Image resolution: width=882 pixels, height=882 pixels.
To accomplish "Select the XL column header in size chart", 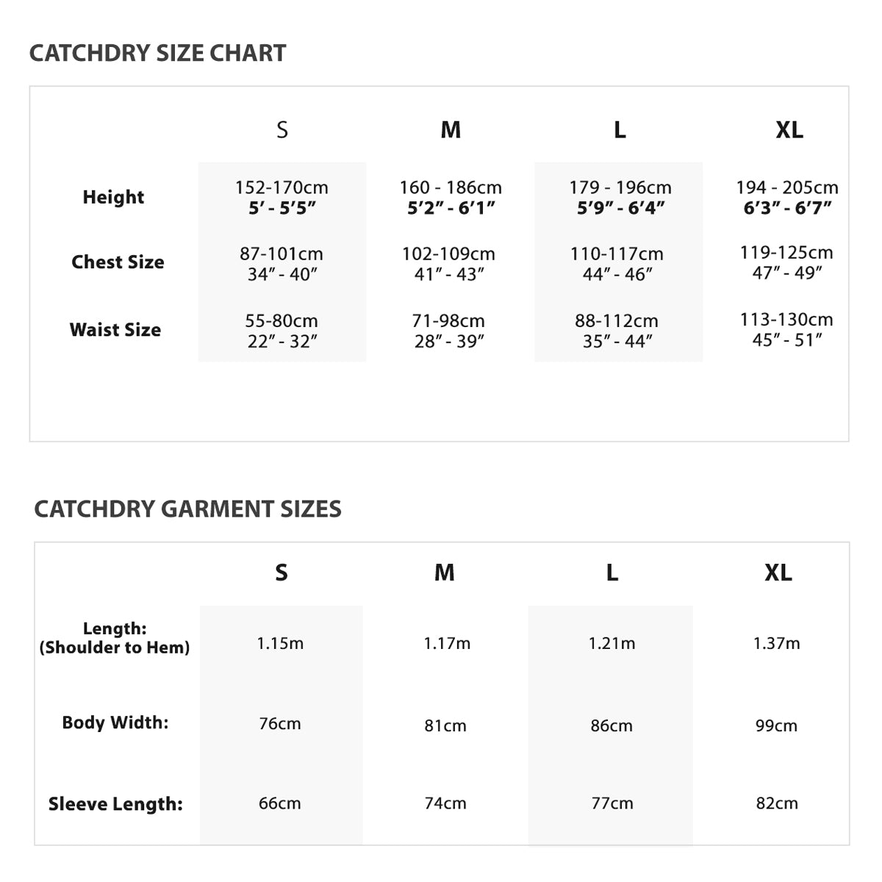I will pos(789,130).
